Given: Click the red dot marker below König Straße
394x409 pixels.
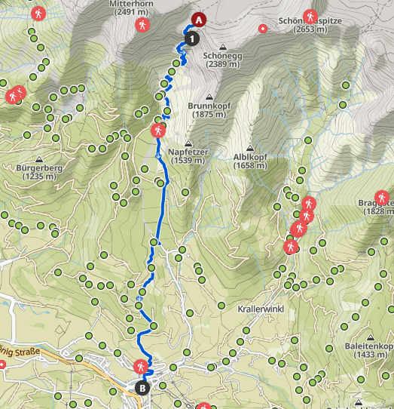Looking at the screenshot, I should click(2, 364).
